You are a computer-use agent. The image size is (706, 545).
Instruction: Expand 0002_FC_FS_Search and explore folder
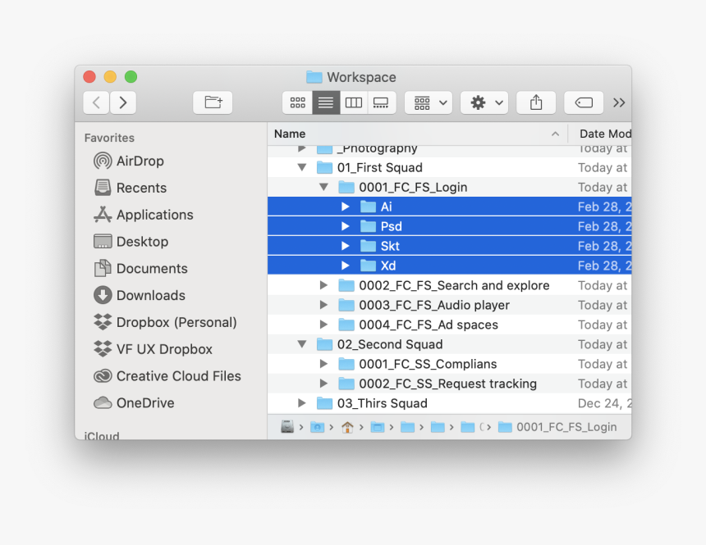(x=323, y=285)
